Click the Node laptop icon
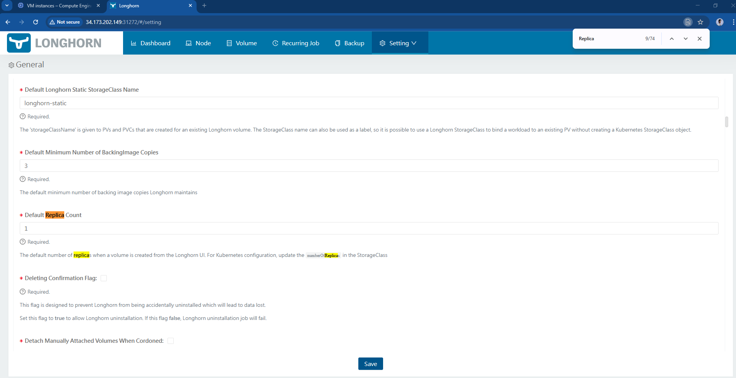Viewport: 736px width, 378px height. click(189, 43)
